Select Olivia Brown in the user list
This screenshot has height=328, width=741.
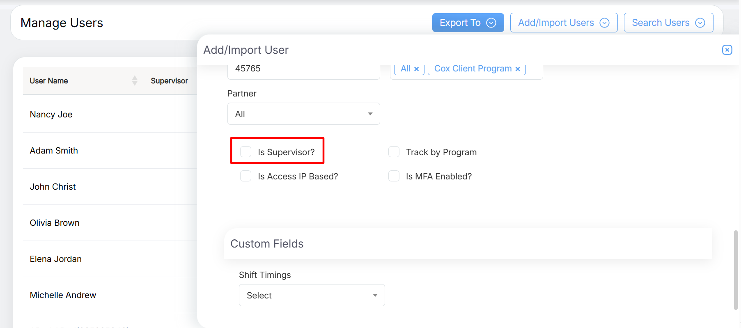click(x=55, y=223)
